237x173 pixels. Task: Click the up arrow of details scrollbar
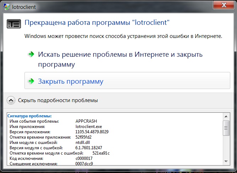pyautogui.click(x=226, y=116)
